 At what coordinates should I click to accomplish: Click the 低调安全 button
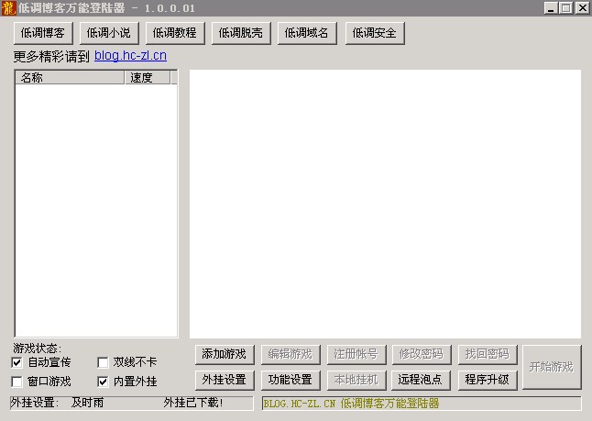(373, 33)
